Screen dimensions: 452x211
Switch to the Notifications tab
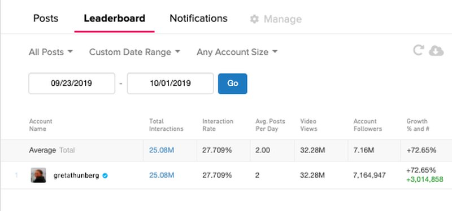(x=199, y=19)
